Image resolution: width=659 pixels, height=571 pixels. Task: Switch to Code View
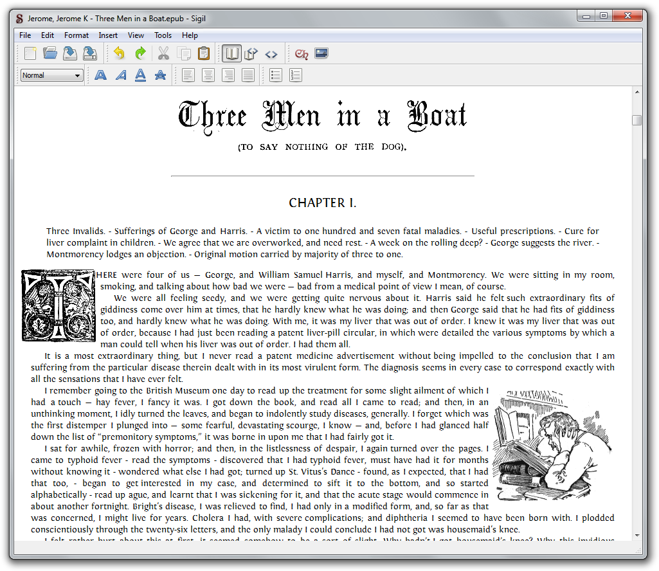point(271,54)
